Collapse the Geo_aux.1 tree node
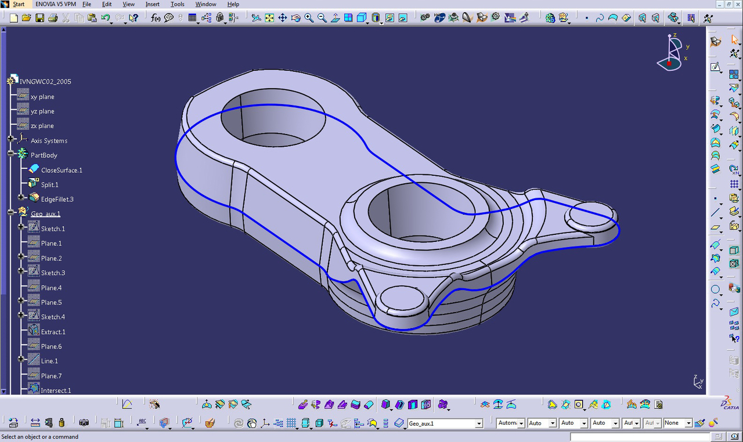Screen dimensions: 743x442 point(10,213)
